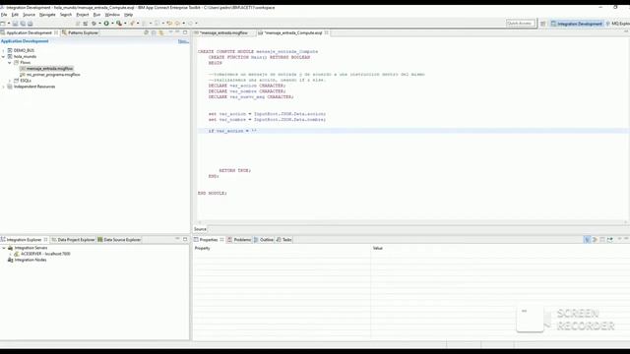Switch to Integration Development perspective
The width and height of the screenshot is (630, 354).
click(577, 24)
